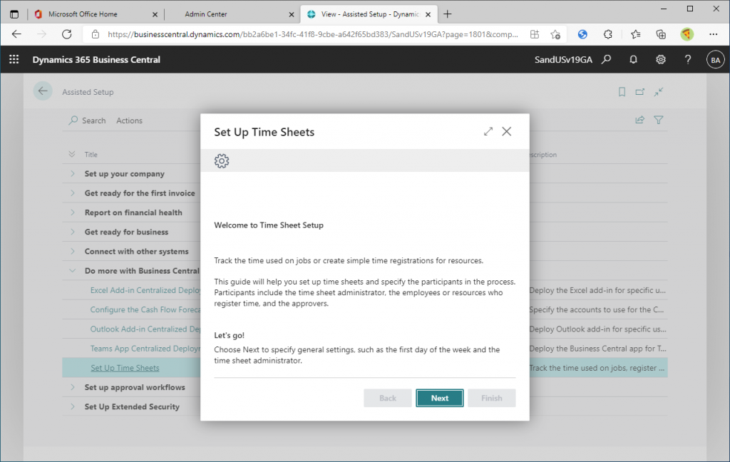The image size is (730, 462).
Task: Click the Back button in the wizard
Action: pyautogui.click(x=387, y=399)
